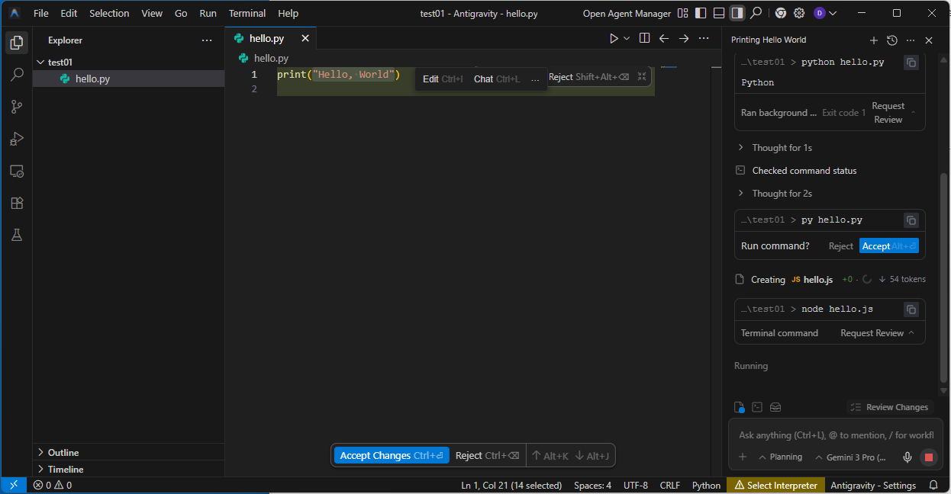The image size is (951, 494).
Task: Open the Go menu
Action: [x=181, y=13]
